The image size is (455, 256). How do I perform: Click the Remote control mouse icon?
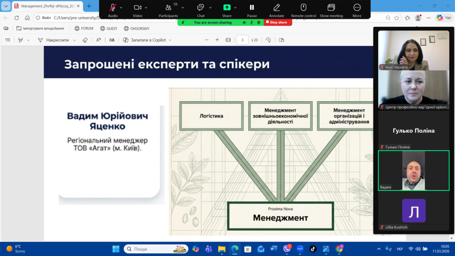(303, 8)
